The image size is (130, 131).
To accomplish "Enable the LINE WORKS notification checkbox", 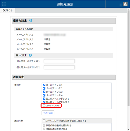I will click(44, 106).
